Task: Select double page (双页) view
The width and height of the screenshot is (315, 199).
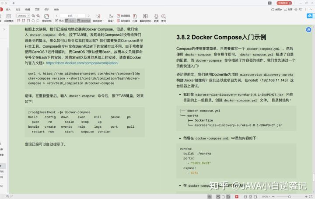Action: [x=70, y=21]
